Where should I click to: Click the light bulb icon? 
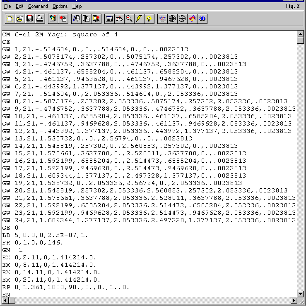[149, 19]
